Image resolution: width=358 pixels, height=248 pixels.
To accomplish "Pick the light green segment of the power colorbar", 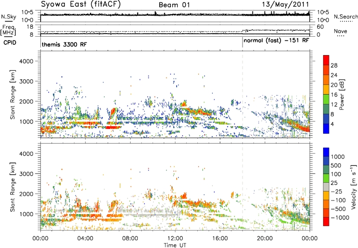I will 326,99.
